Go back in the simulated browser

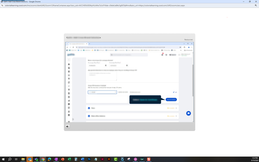point(67,47)
